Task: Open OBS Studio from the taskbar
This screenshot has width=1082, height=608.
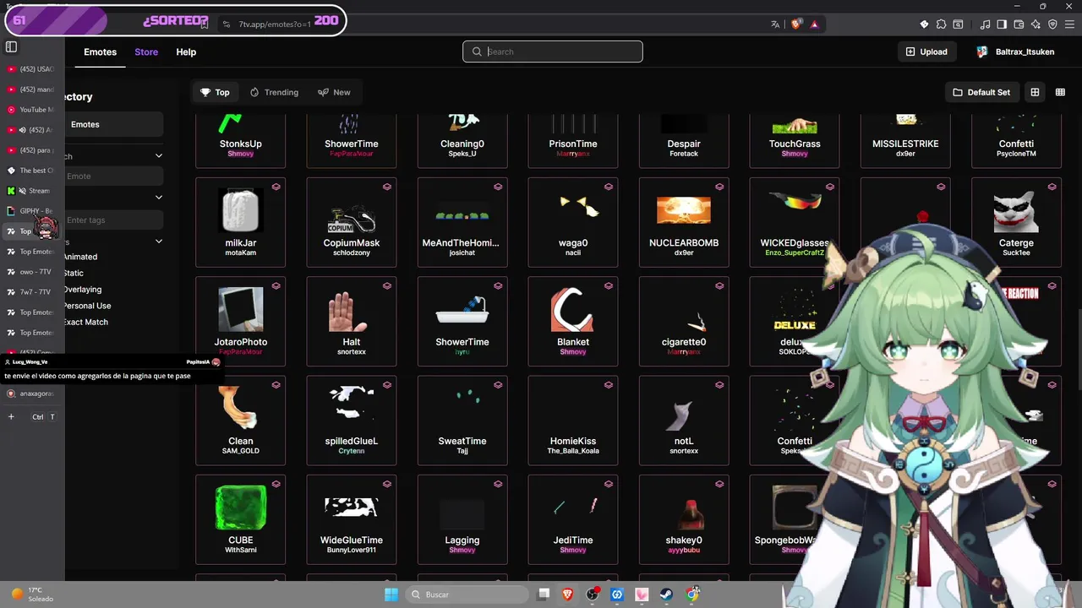Action: (592, 594)
